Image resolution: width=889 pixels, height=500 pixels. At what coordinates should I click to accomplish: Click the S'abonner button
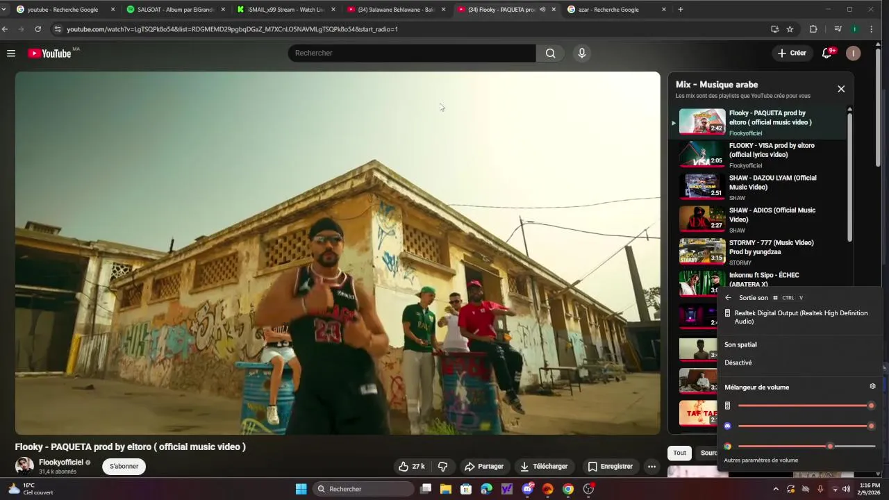click(x=124, y=467)
